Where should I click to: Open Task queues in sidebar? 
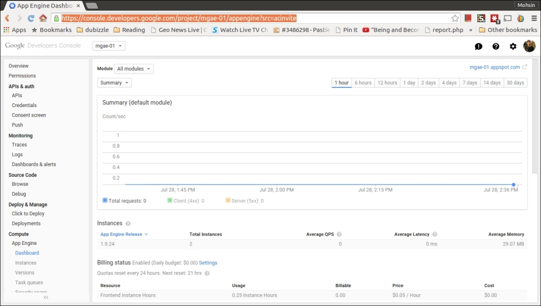click(x=29, y=283)
